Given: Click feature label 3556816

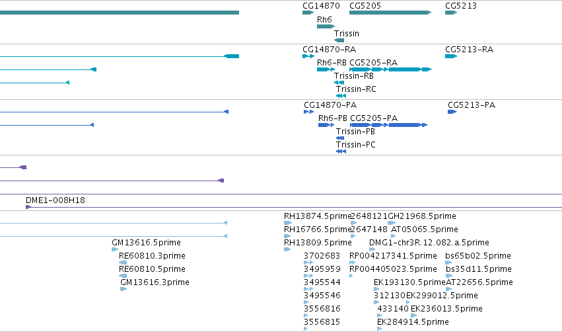Looking at the screenshot, I should click(322, 309).
